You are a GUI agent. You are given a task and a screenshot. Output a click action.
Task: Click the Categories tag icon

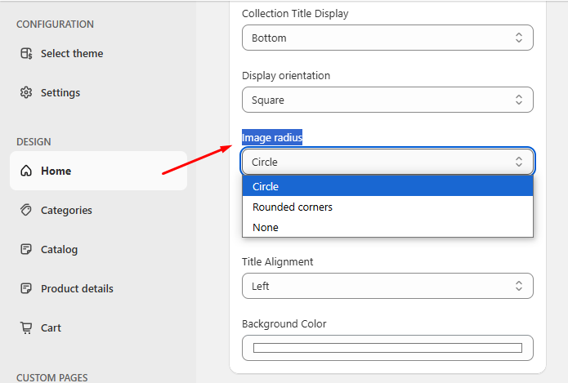click(26, 210)
